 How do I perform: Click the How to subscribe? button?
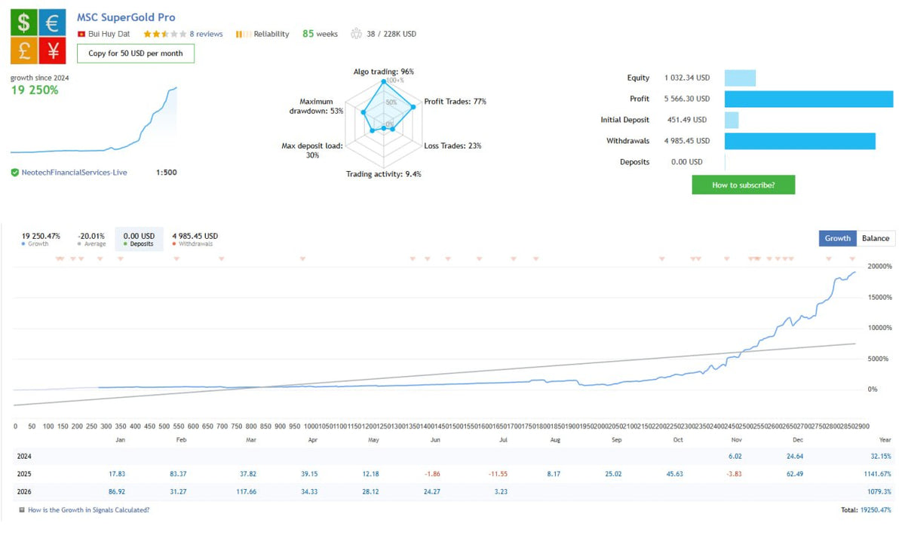point(743,185)
